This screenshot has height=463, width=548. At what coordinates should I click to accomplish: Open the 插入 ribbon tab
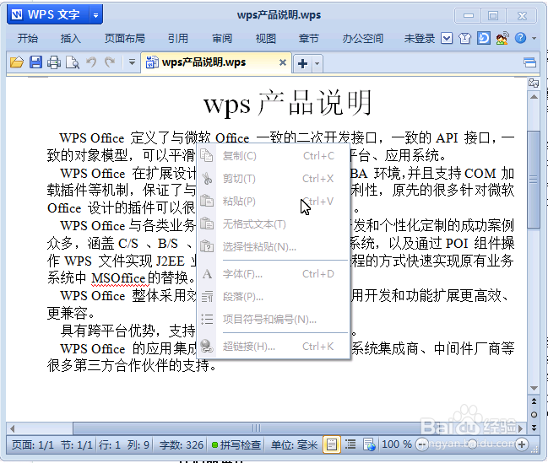[x=71, y=38]
